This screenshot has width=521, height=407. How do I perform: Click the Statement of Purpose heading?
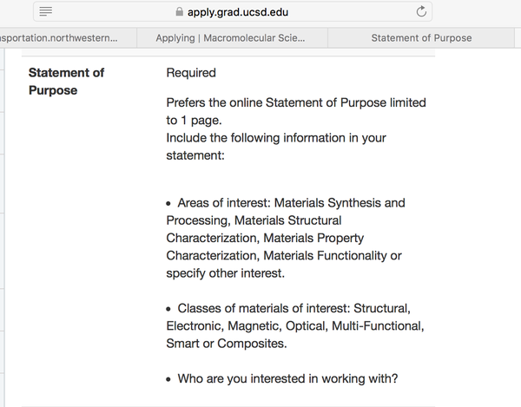point(66,82)
